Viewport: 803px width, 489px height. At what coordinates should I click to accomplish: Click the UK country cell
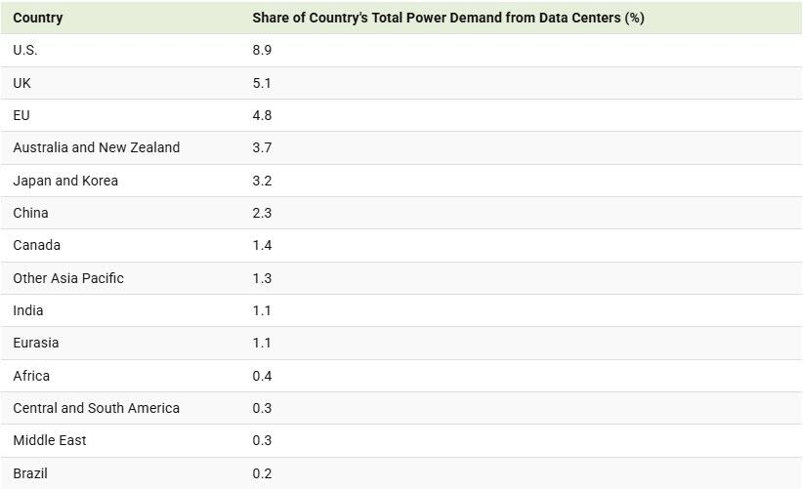(22, 83)
